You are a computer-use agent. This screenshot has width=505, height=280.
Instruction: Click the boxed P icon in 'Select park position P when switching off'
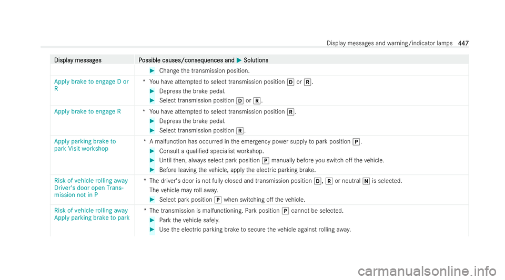click(218, 200)
